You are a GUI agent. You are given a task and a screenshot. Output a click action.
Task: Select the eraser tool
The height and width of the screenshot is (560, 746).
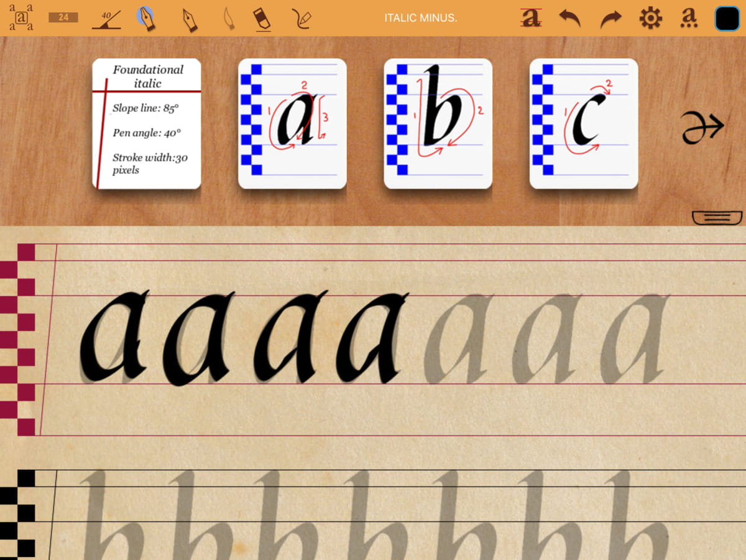262,19
